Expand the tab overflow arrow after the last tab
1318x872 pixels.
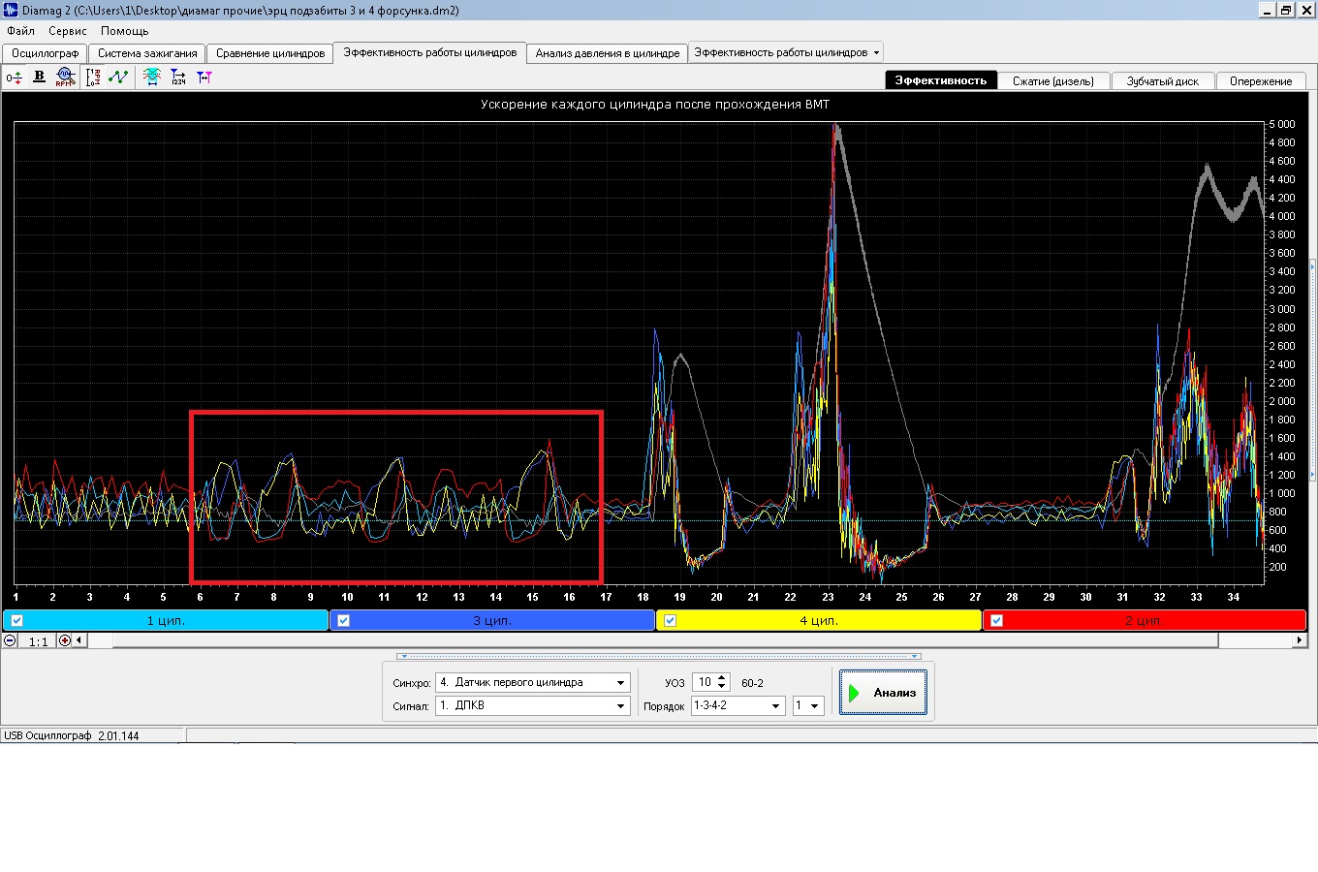click(x=876, y=52)
